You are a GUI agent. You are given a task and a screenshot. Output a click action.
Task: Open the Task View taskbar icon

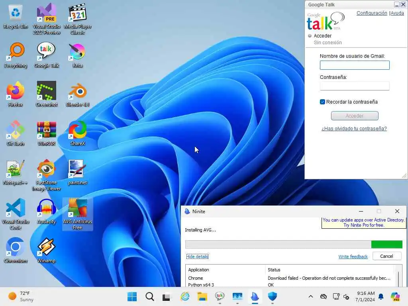(166, 296)
